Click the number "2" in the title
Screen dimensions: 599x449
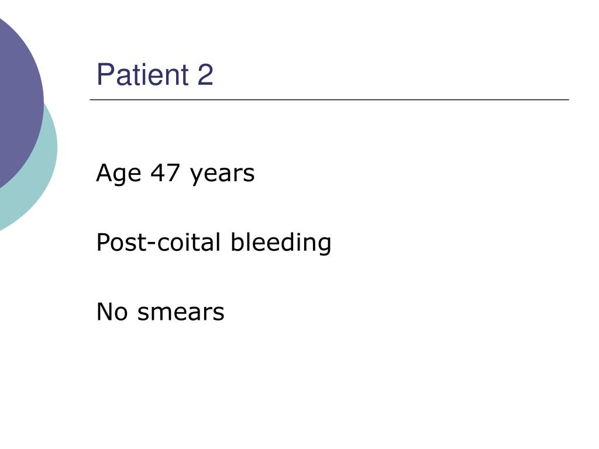tap(205, 75)
